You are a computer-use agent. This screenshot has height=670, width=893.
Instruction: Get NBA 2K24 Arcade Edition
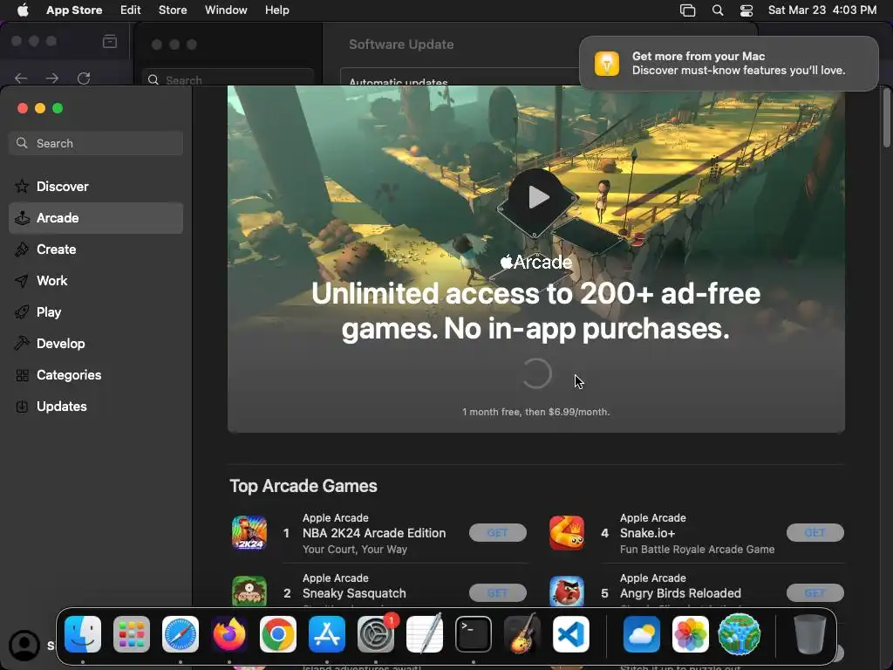click(498, 533)
